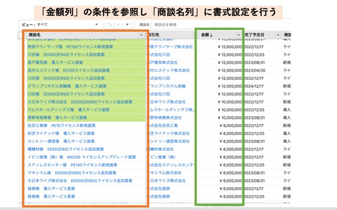Viewport: 337px width, 210px height.
Task: Open the イビン産業（株） account link
Action: [x=162, y=157]
